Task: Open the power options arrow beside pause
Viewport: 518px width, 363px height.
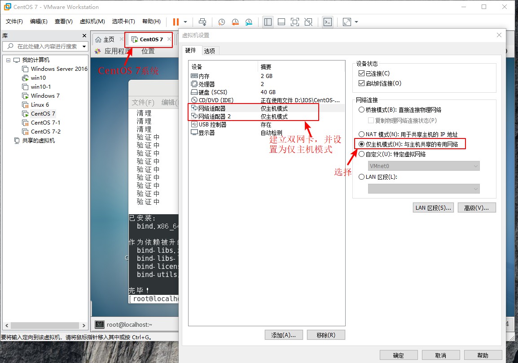Action: (185, 22)
